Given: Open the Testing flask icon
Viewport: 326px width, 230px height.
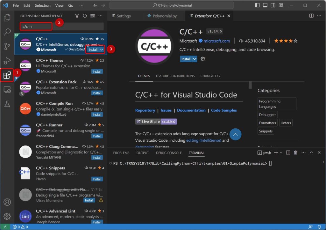Looking at the screenshot, I should 7,104.
